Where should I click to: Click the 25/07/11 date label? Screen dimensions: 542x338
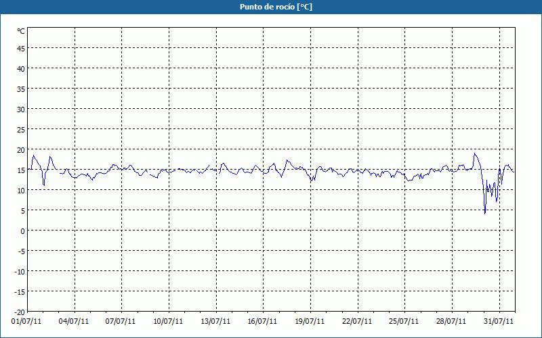coord(404,322)
